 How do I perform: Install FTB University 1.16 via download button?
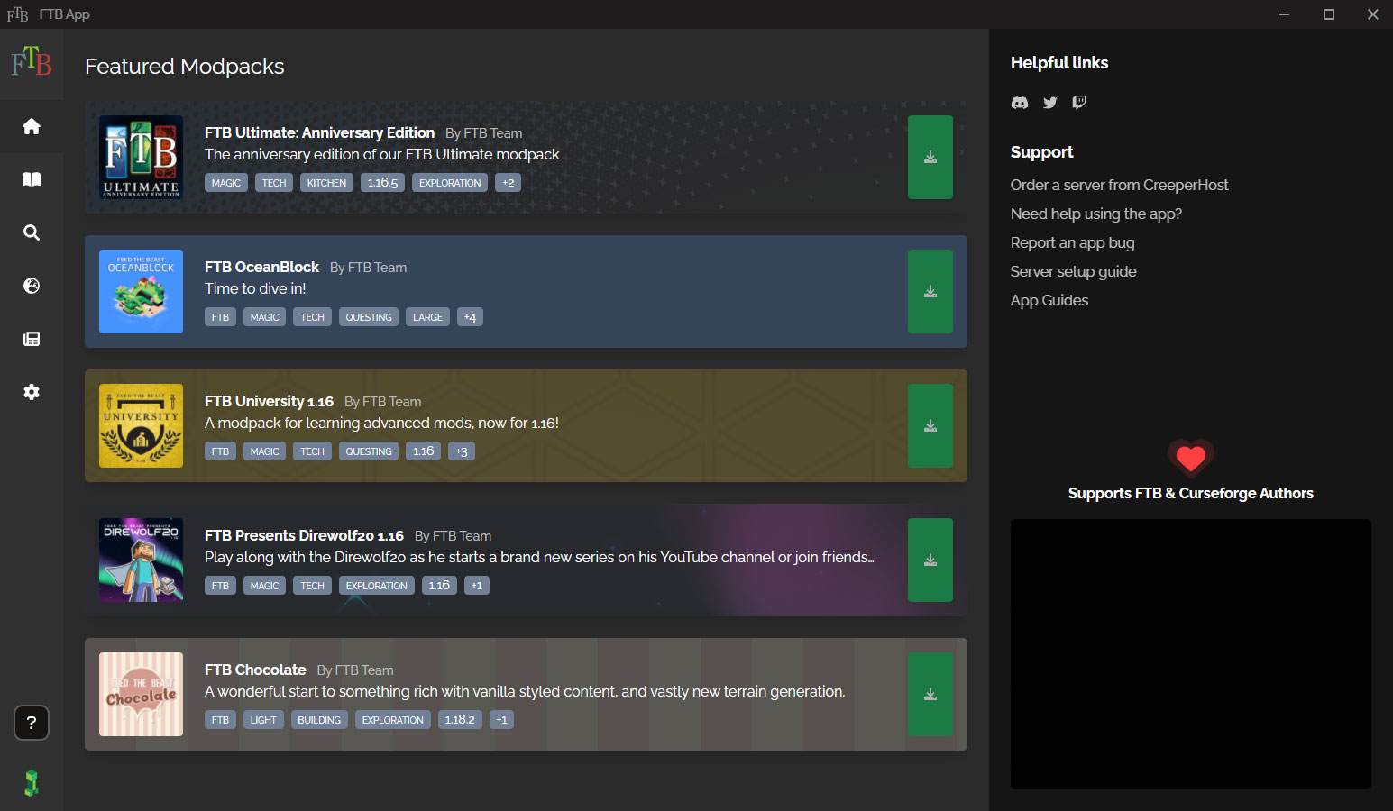pos(930,425)
